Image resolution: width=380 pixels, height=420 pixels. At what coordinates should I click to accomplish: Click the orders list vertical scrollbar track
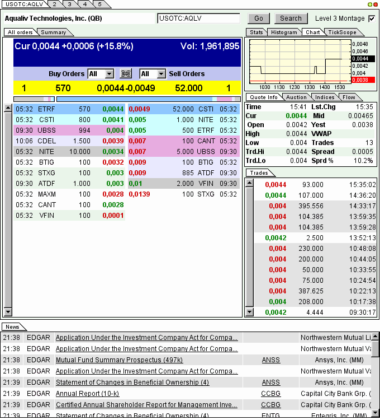(8, 210)
